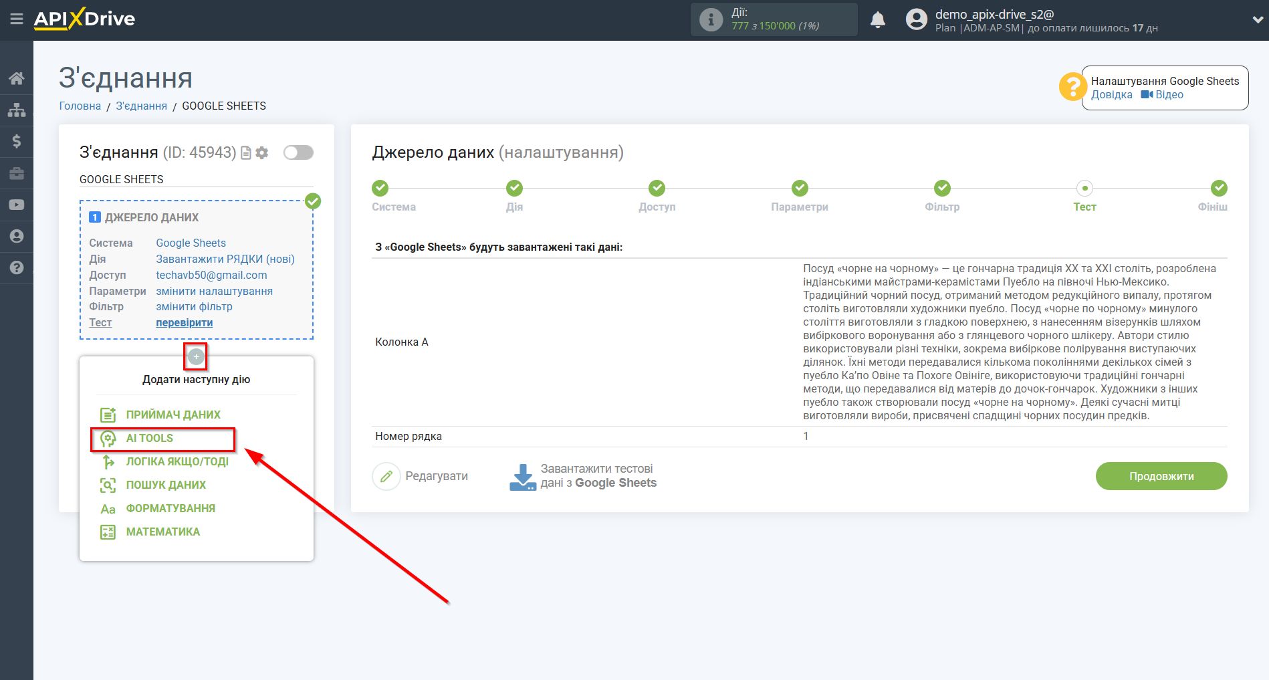Viewport: 1269px width, 680px height.
Task: Click the yellow question help icon
Action: [1072, 87]
